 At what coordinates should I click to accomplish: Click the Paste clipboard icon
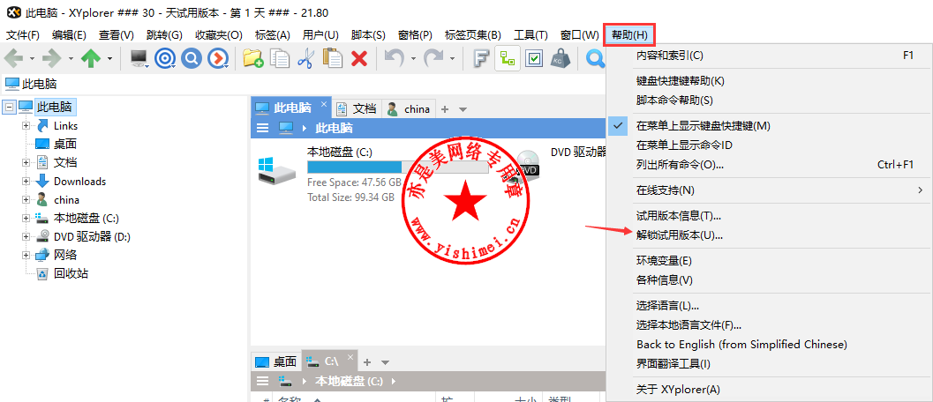333,58
